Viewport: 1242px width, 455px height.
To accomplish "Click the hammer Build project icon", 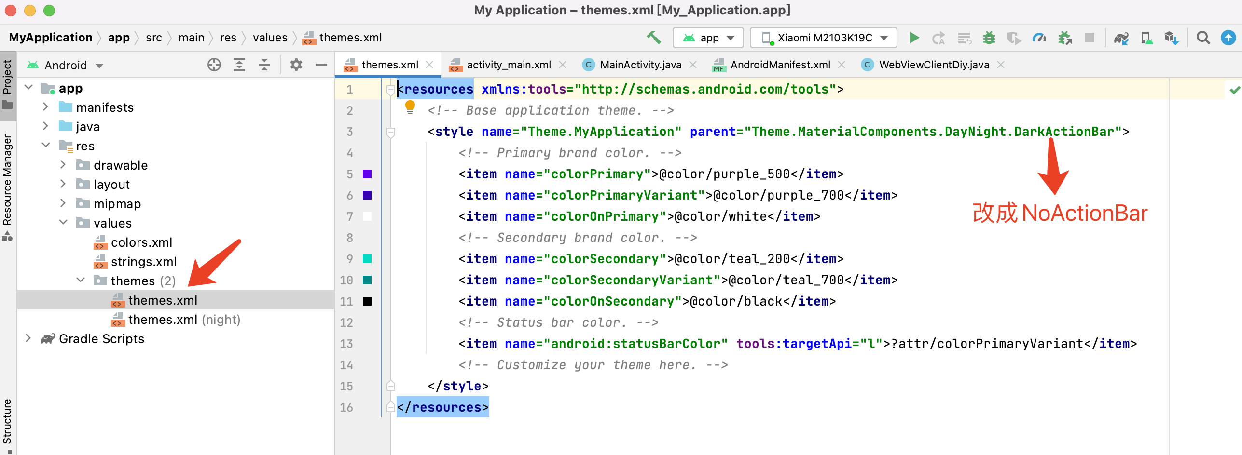I will [654, 37].
